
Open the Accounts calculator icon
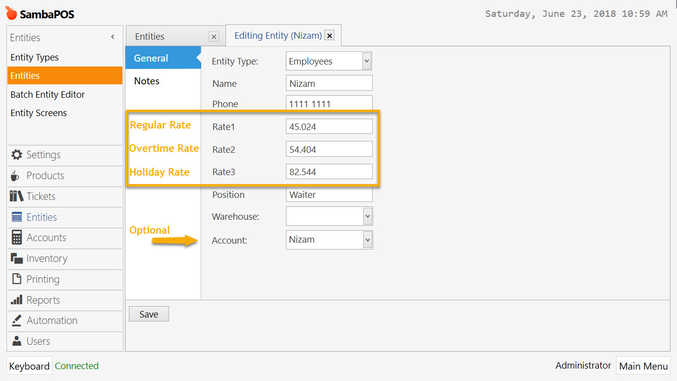[x=17, y=238]
